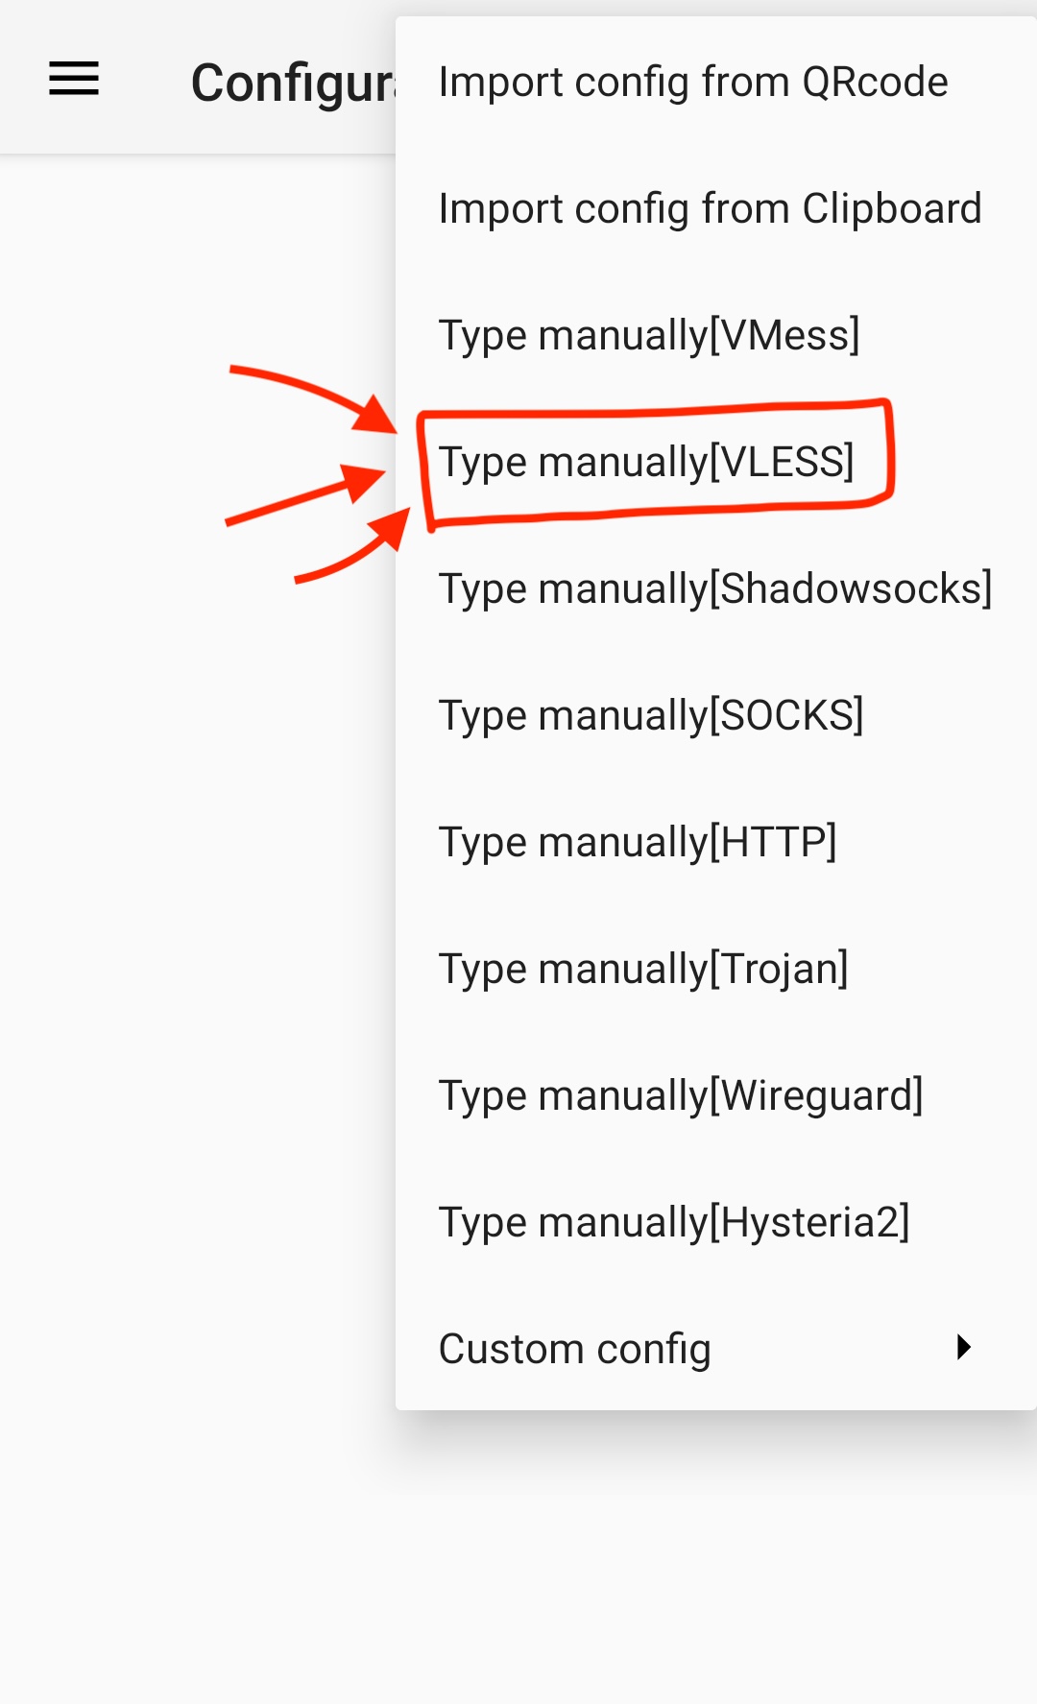
Task: Select Type manually[SOCKS] item
Action: (x=651, y=716)
